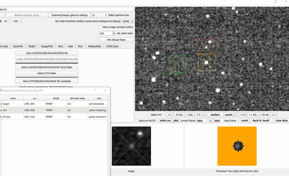Step forward 1 sec
The width and height of the screenshot is (289, 176).
(x=253, y=114)
